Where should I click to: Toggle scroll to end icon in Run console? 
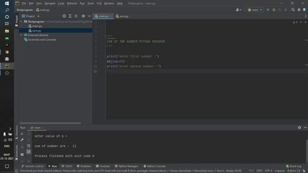29,151
